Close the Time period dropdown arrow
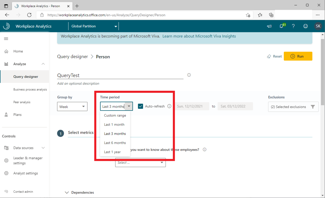The image size is (325, 198). (129, 106)
